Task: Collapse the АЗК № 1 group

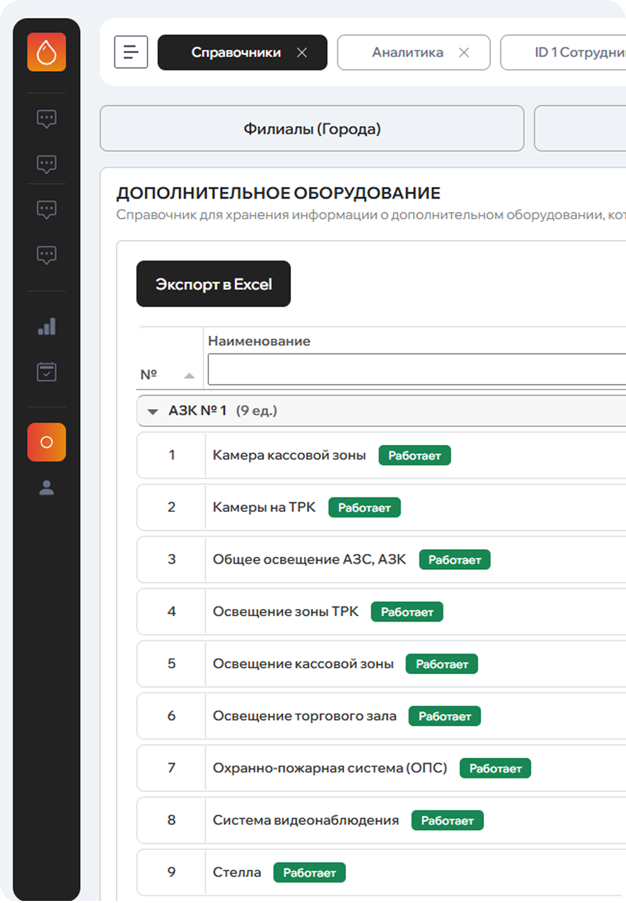Action: [152, 411]
